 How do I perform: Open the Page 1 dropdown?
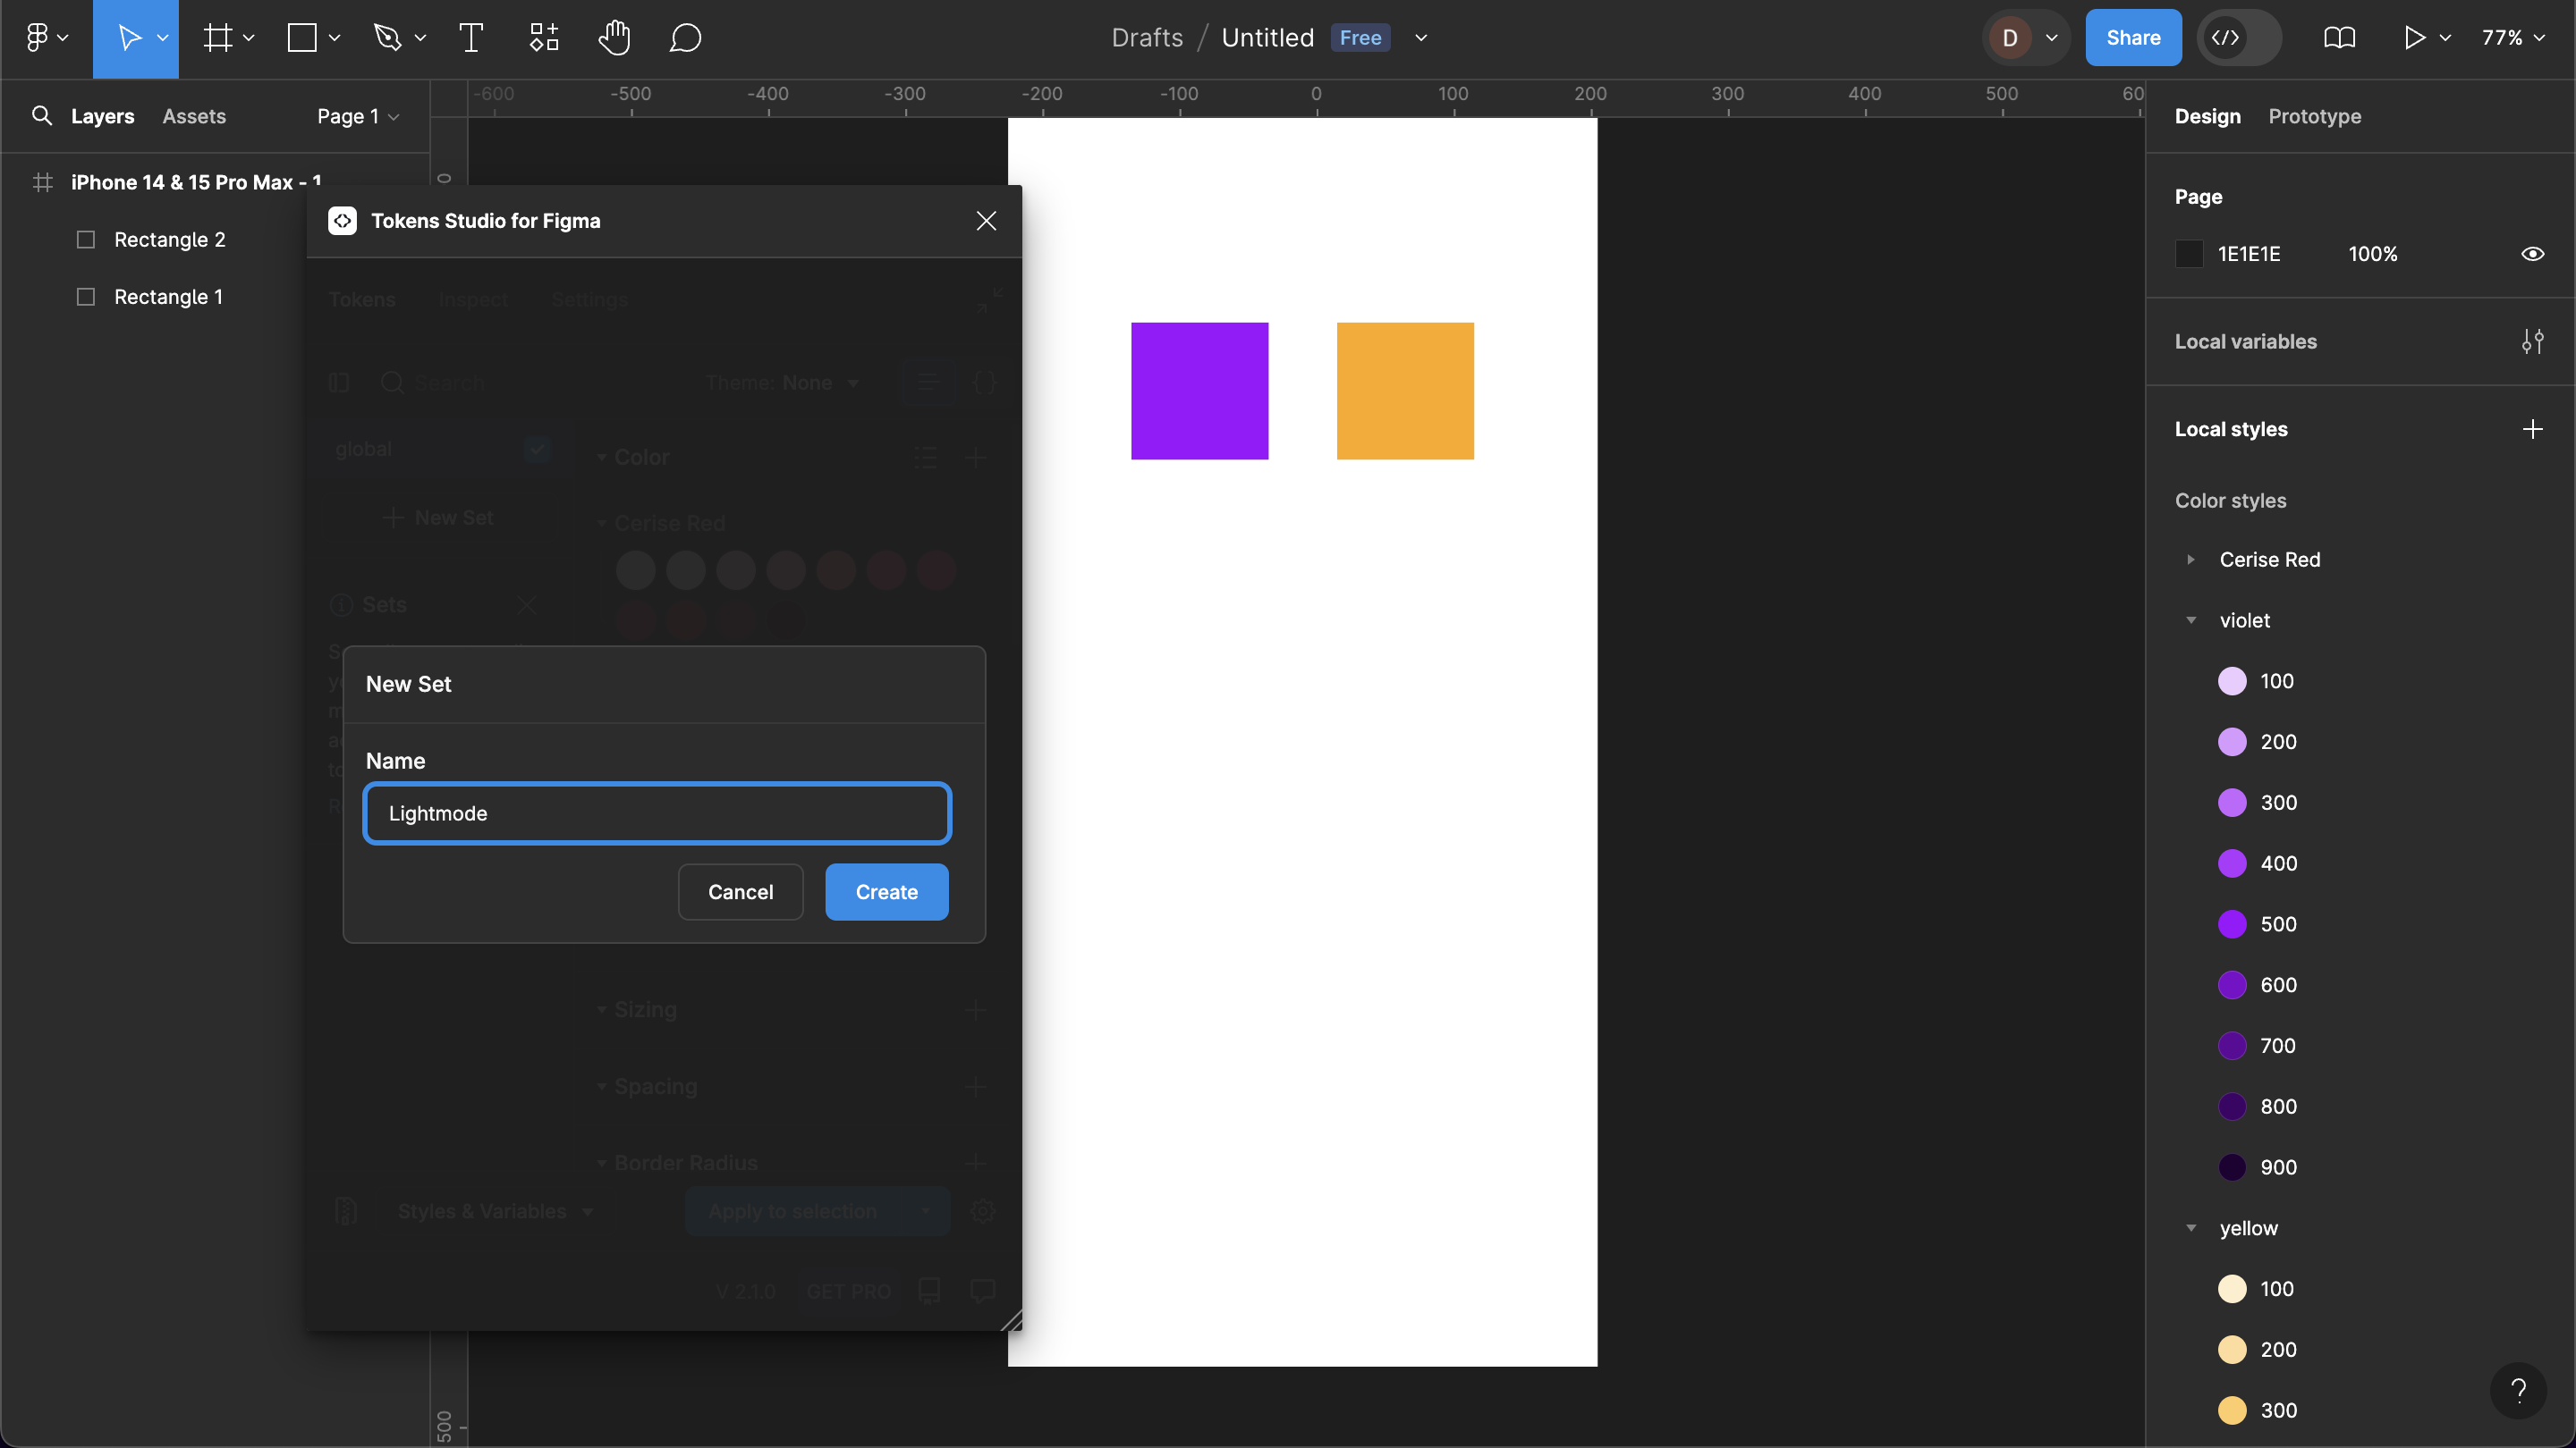point(357,116)
